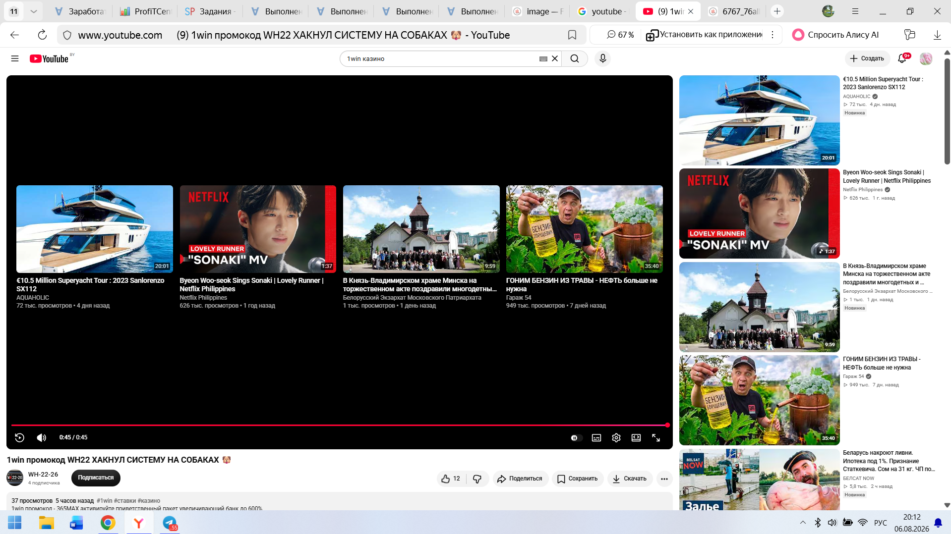Open more actions three-dot menu
Screen dimensions: 951x534
click(664, 479)
